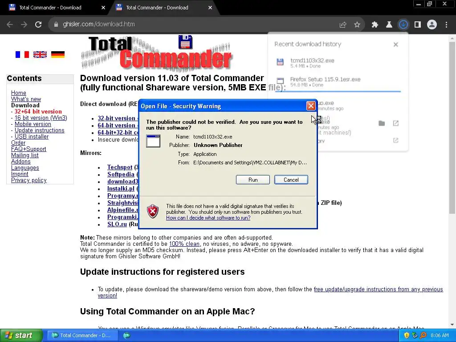This screenshot has height=342, width=456.
Task: Open Update instructions sidebar link
Action: point(40,130)
